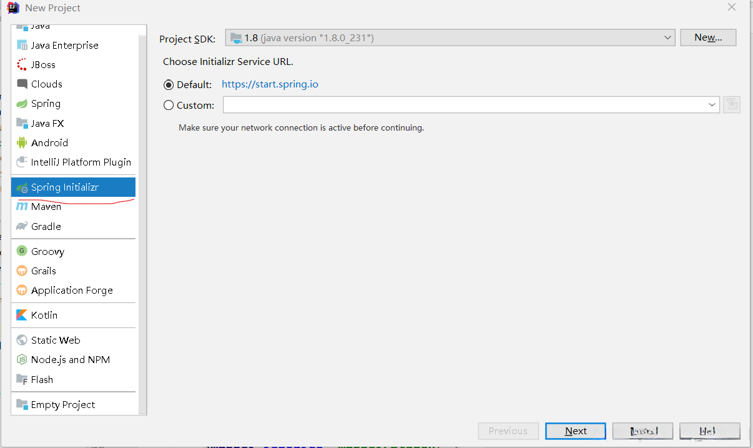Click 'Make sure your network connection' note
This screenshot has height=448, width=753.
click(x=301, y=127)
